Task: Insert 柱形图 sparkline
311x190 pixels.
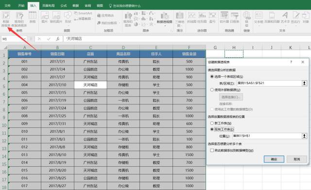Action: (x=202, y=17)
